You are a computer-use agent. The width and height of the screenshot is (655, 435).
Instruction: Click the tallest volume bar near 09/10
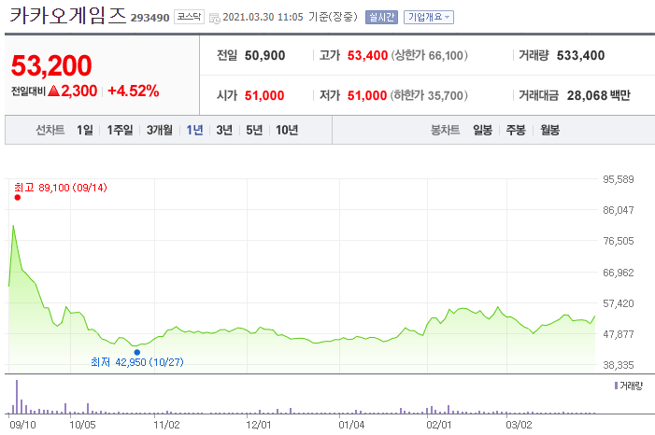click(17, 397)
